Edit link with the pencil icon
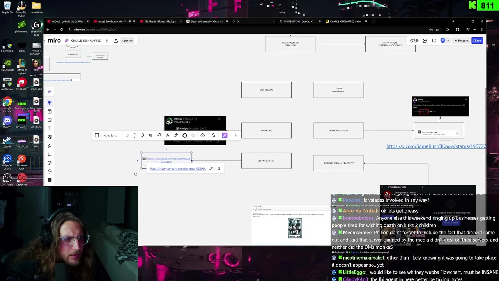Image resolution: width=499 pixels, height=281 pixels. point(211,169)
